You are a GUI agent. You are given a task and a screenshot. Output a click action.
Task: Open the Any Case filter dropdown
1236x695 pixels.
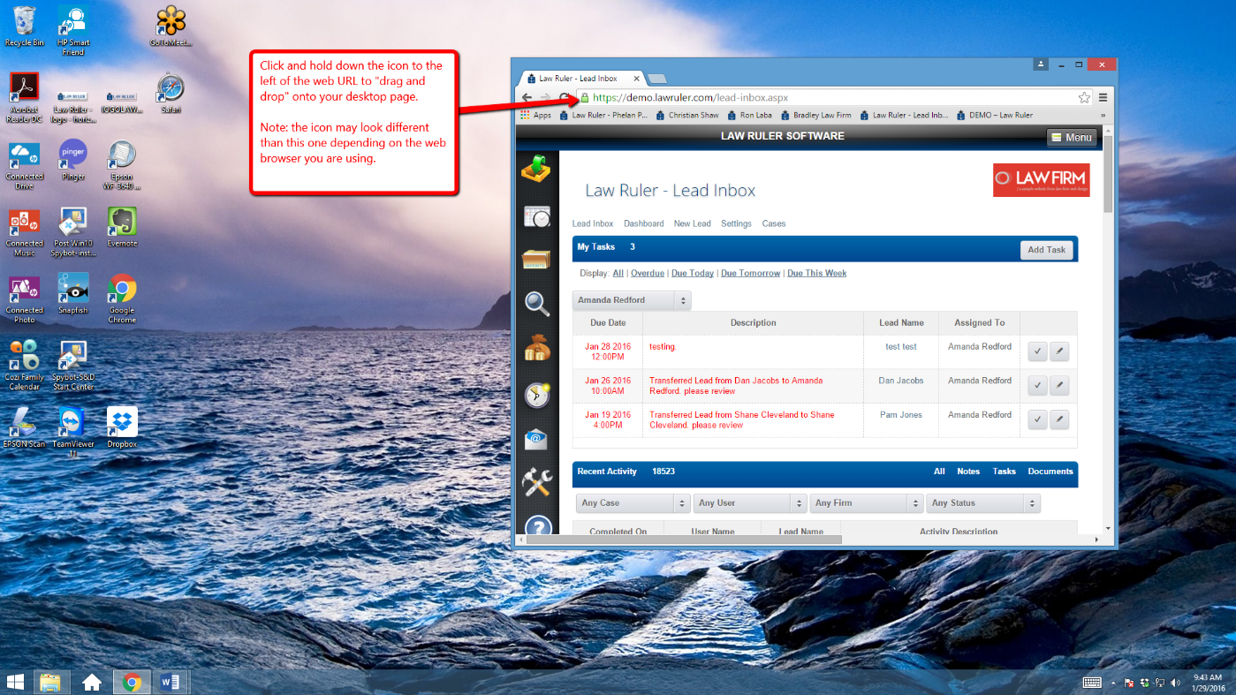[x=633, y=503]
